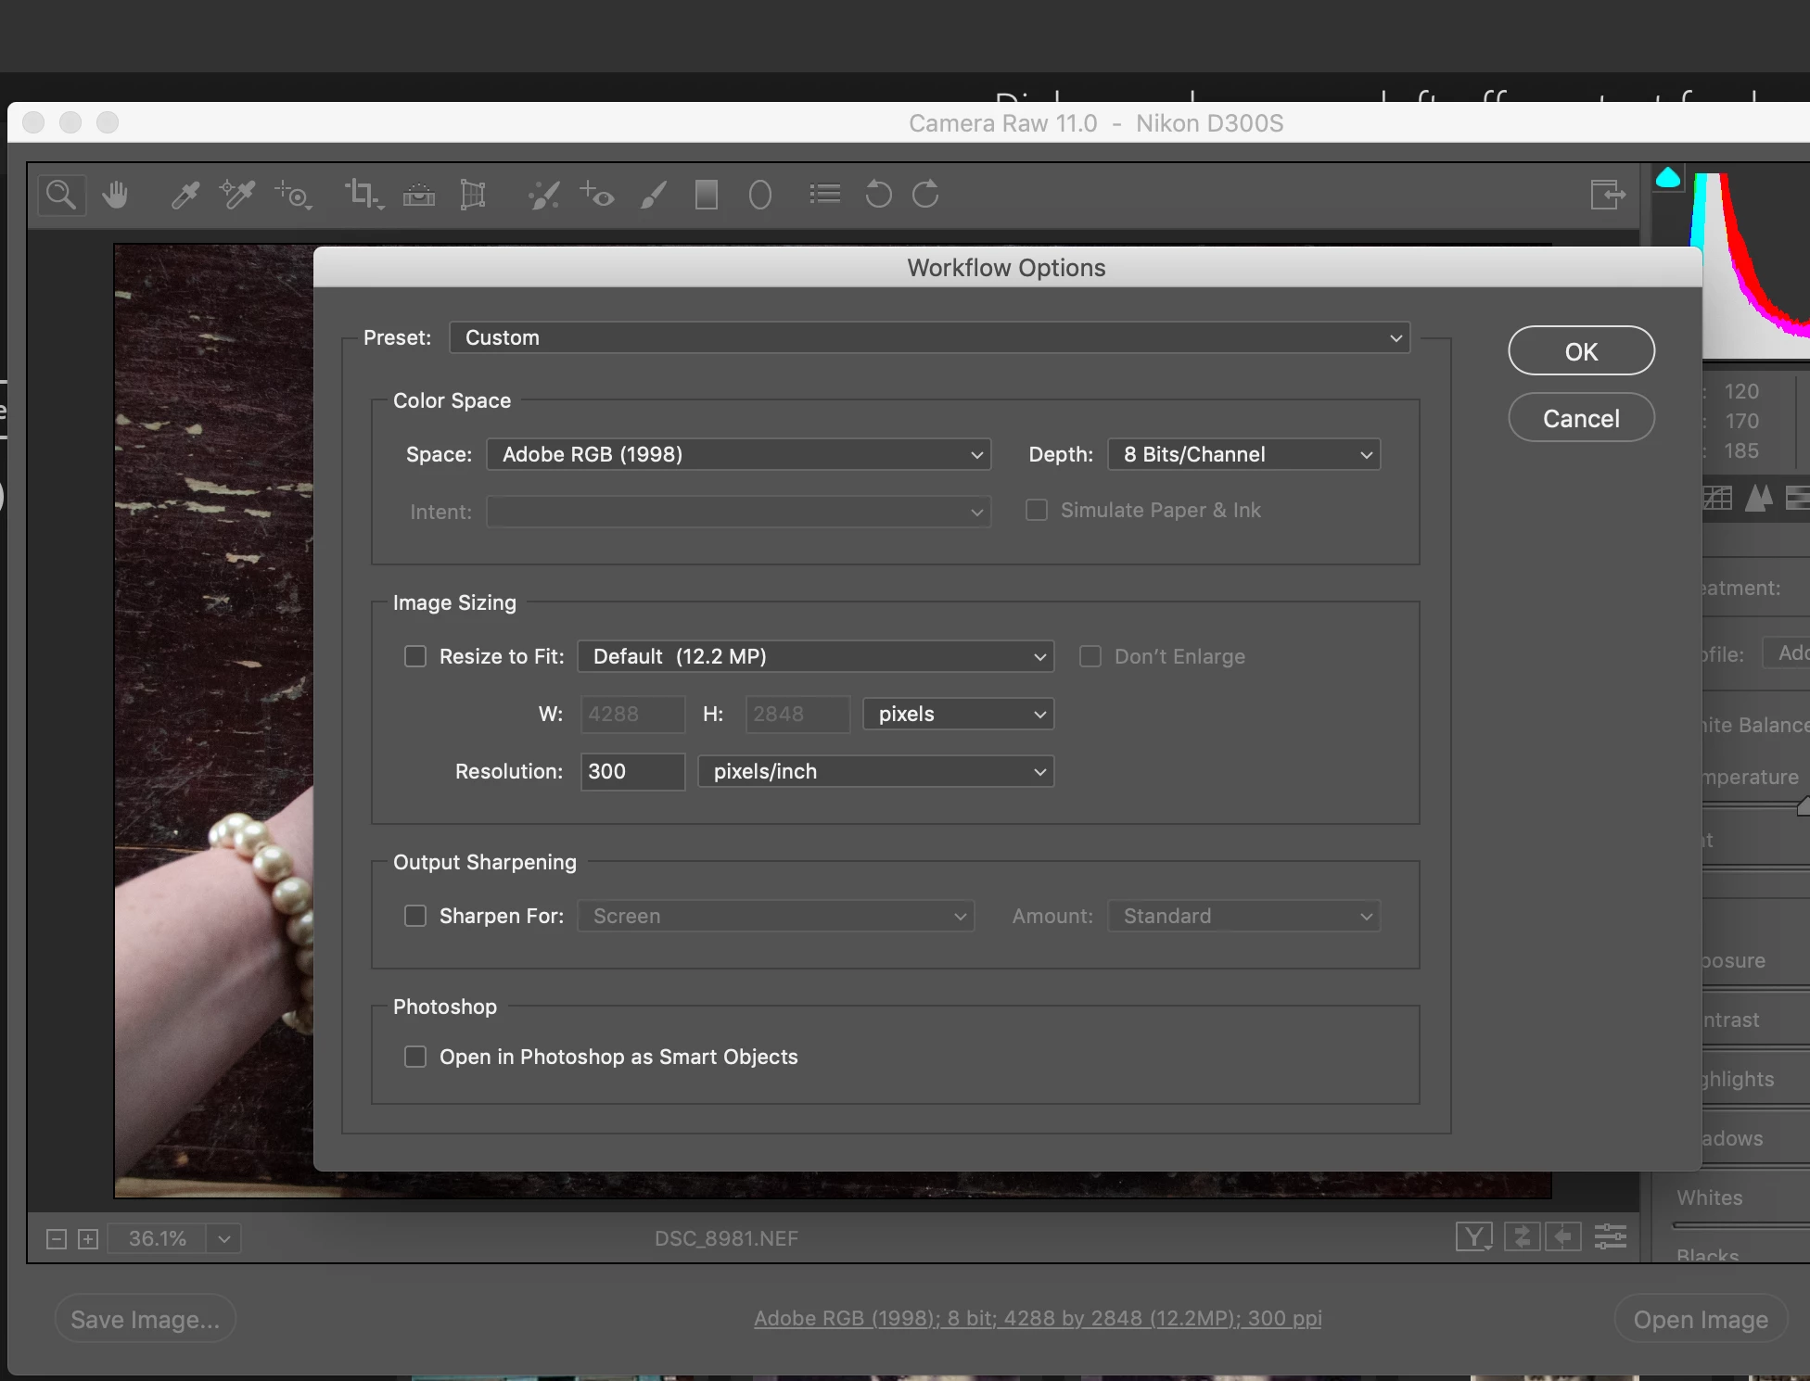Select the White Balance eyedropper tool
This screenshot has width=1810, height=1381.
click(185, 195)
